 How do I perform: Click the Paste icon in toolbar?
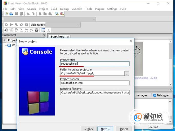(x=50, y=14)
